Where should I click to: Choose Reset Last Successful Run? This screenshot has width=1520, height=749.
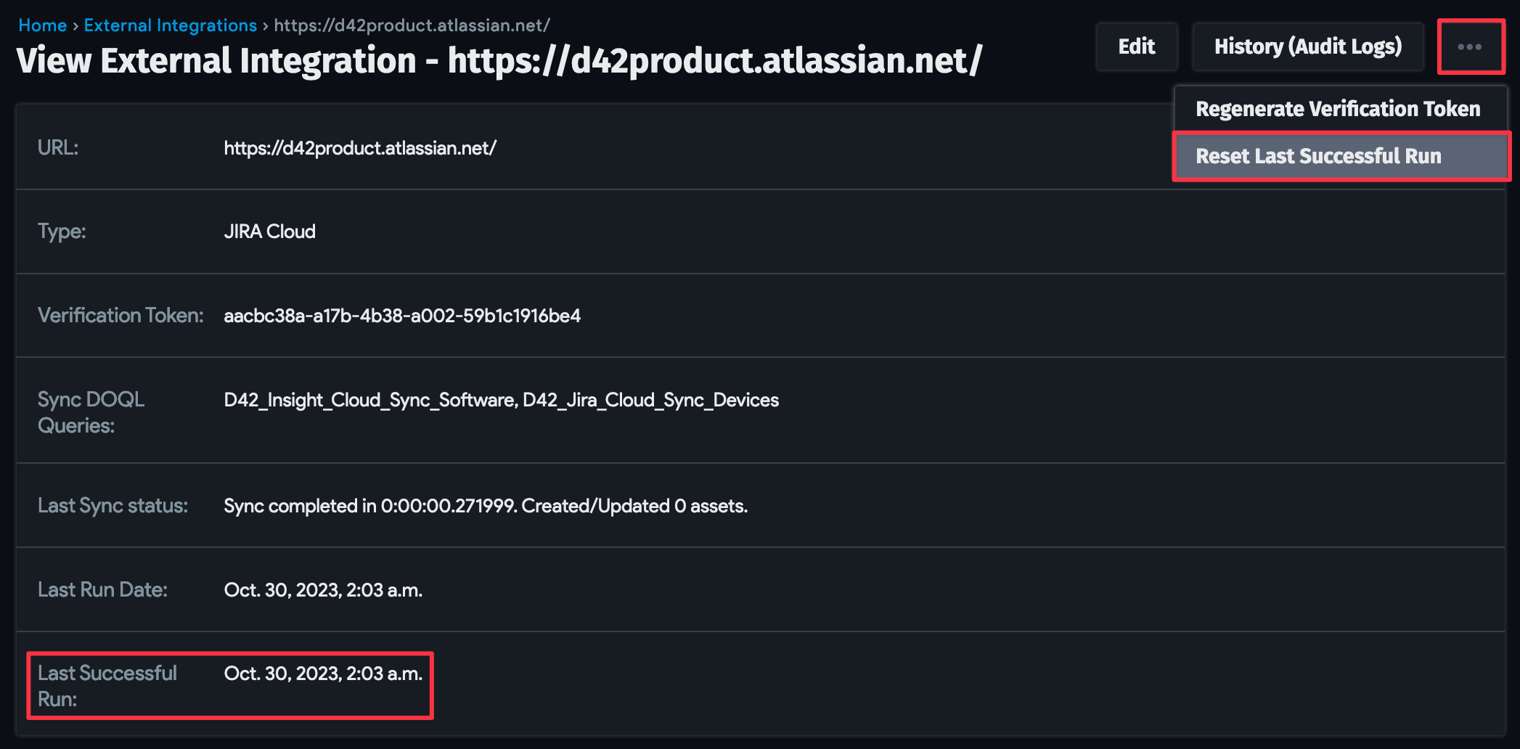click(x=1318, y=156)
